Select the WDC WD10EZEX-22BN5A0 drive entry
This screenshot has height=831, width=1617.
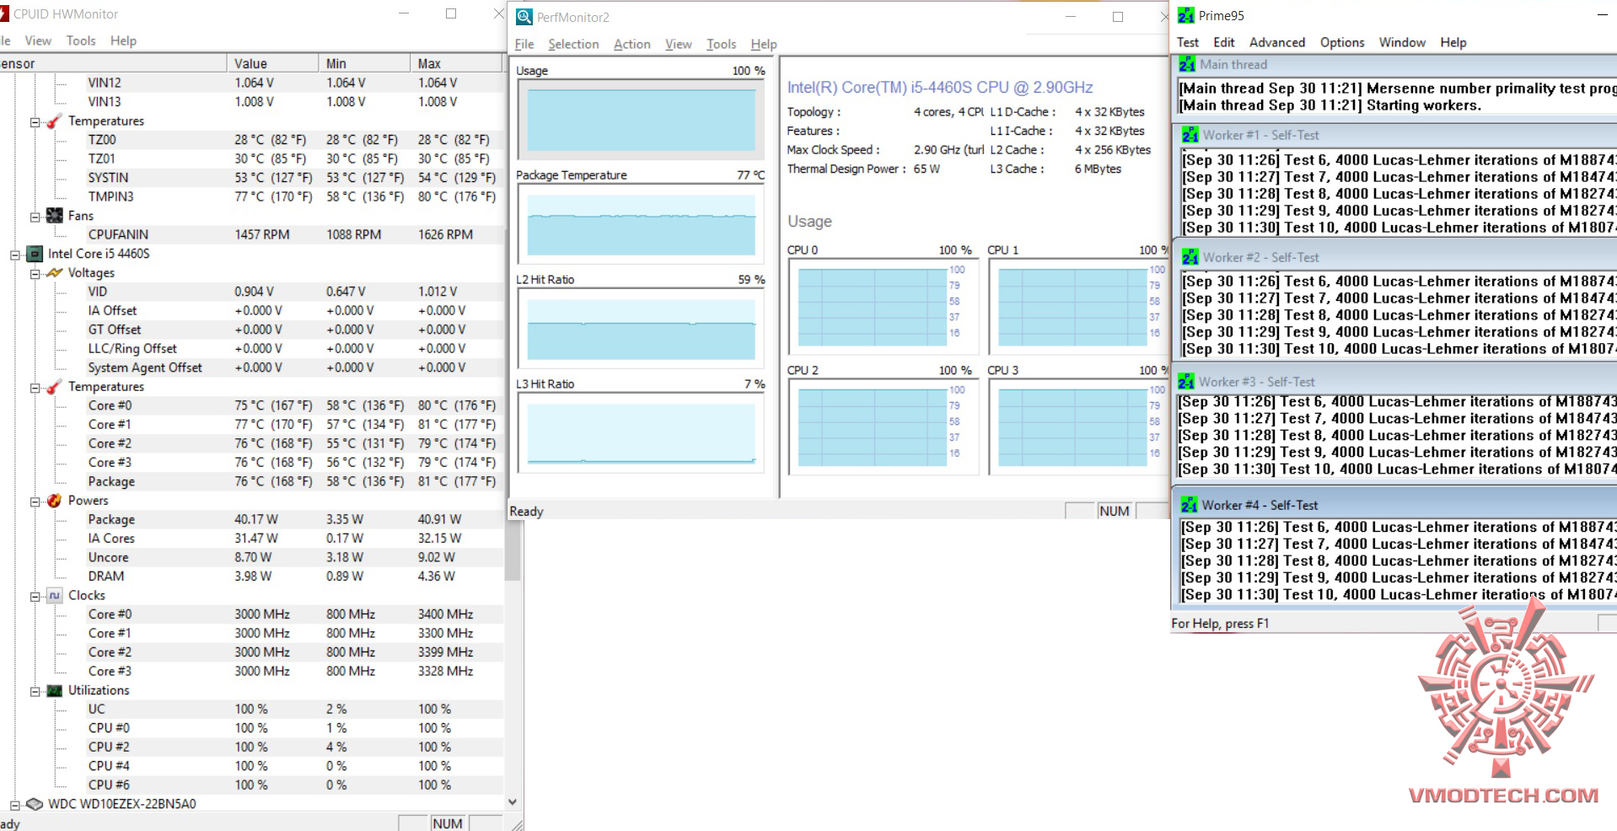coord(122,804)
